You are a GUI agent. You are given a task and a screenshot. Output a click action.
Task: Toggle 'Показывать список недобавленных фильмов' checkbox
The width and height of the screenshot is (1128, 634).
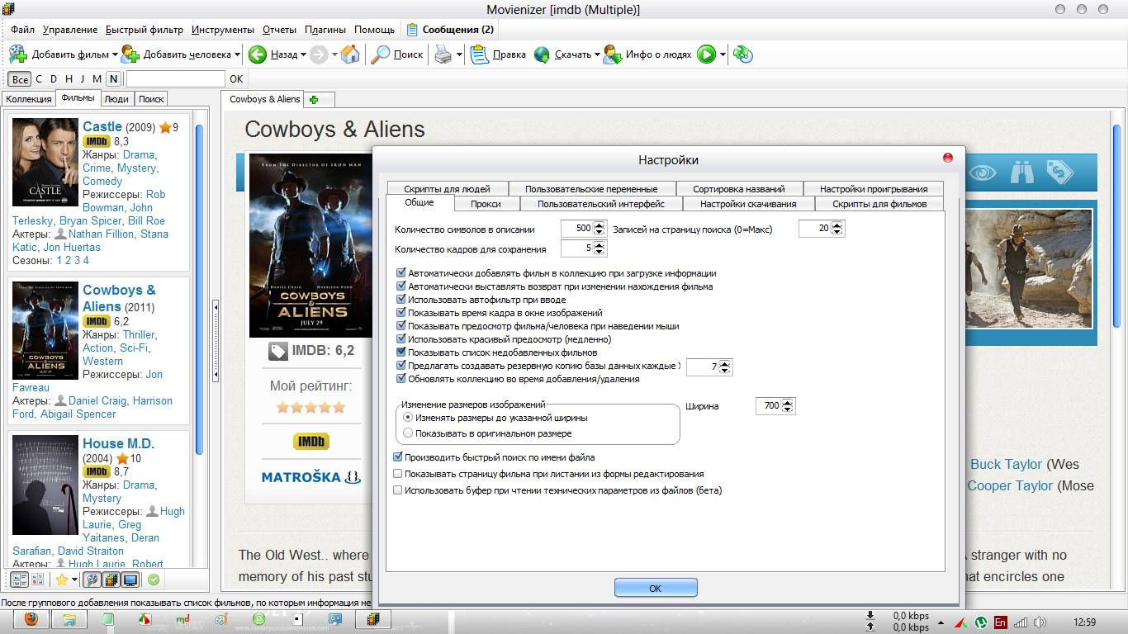click(401, 352)
